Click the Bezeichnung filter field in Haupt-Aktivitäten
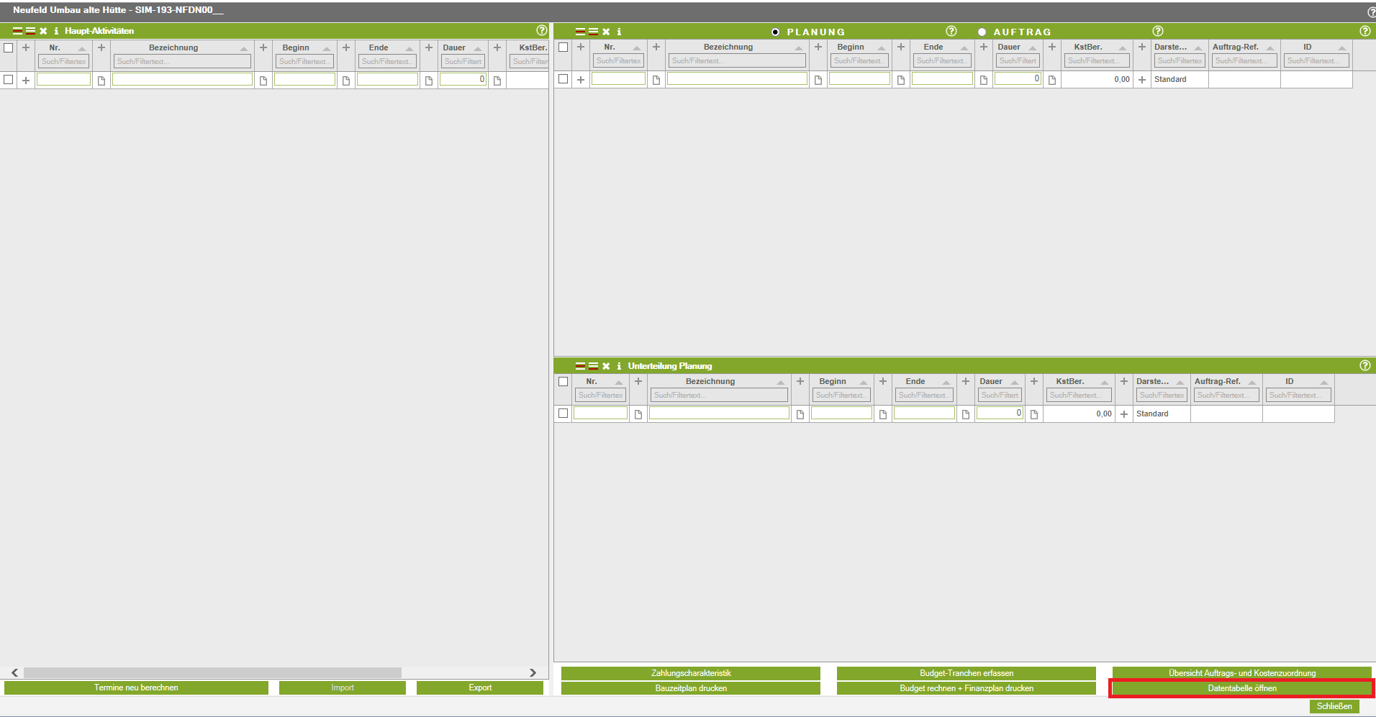This screenshot has height=717, width=1376. [182, 62]
